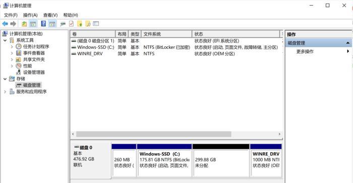Click 状态良好 (EFI 系统分区) status cell
Viewport: 353px width, 183px height.
[x=217, y=41]
